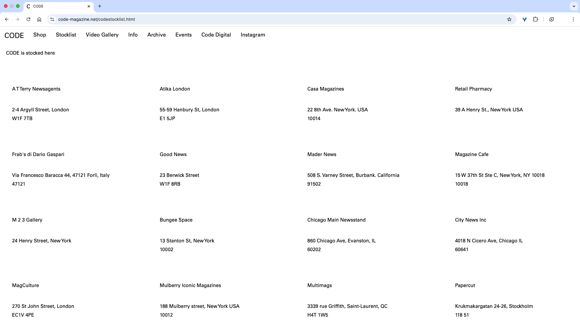Click City News Inc name
Screen dimensions: 580x326
tap(470, 220)
